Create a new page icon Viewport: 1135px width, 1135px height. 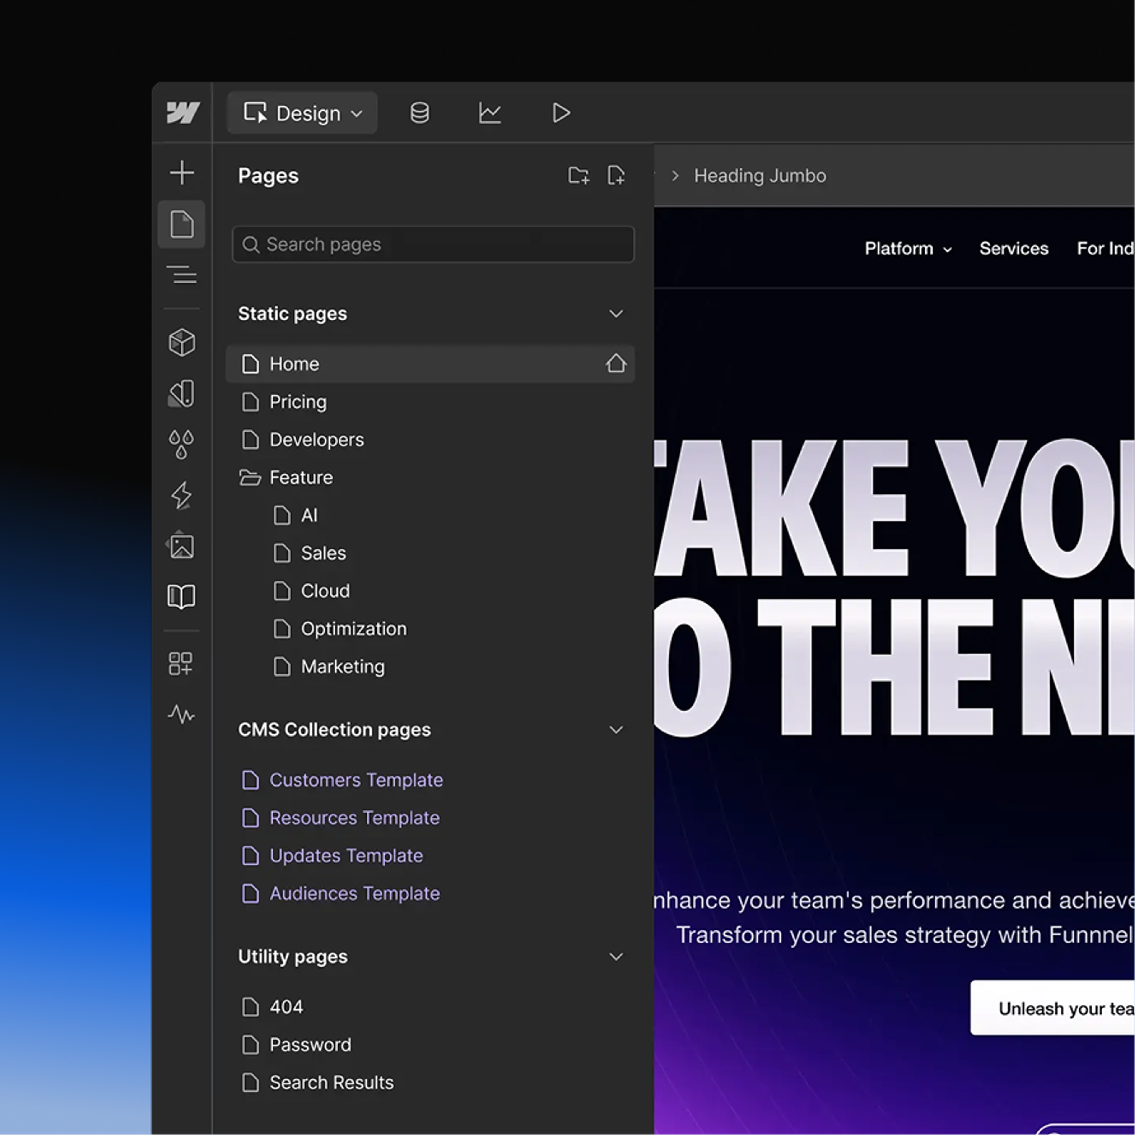[x=616, y=175]
